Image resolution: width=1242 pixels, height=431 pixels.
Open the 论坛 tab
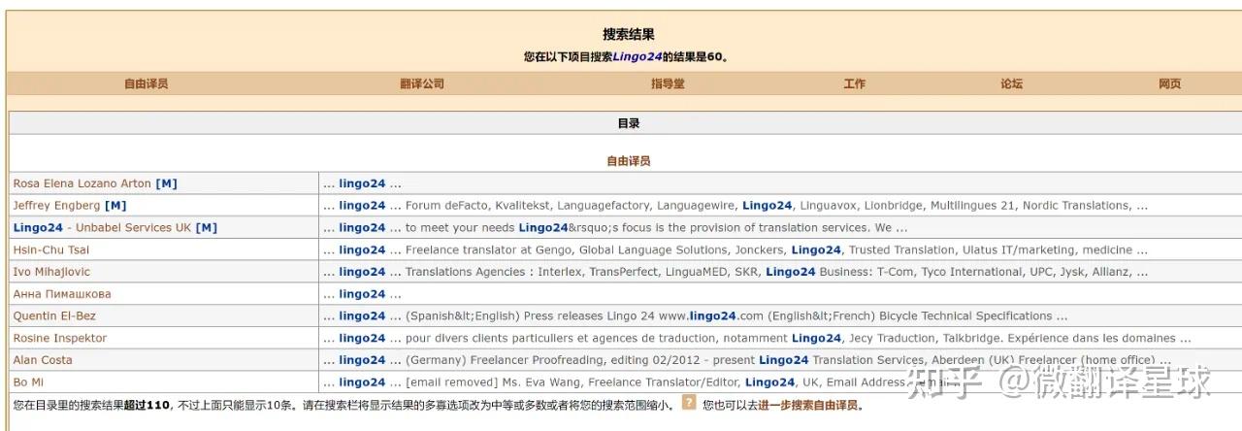1011,84
